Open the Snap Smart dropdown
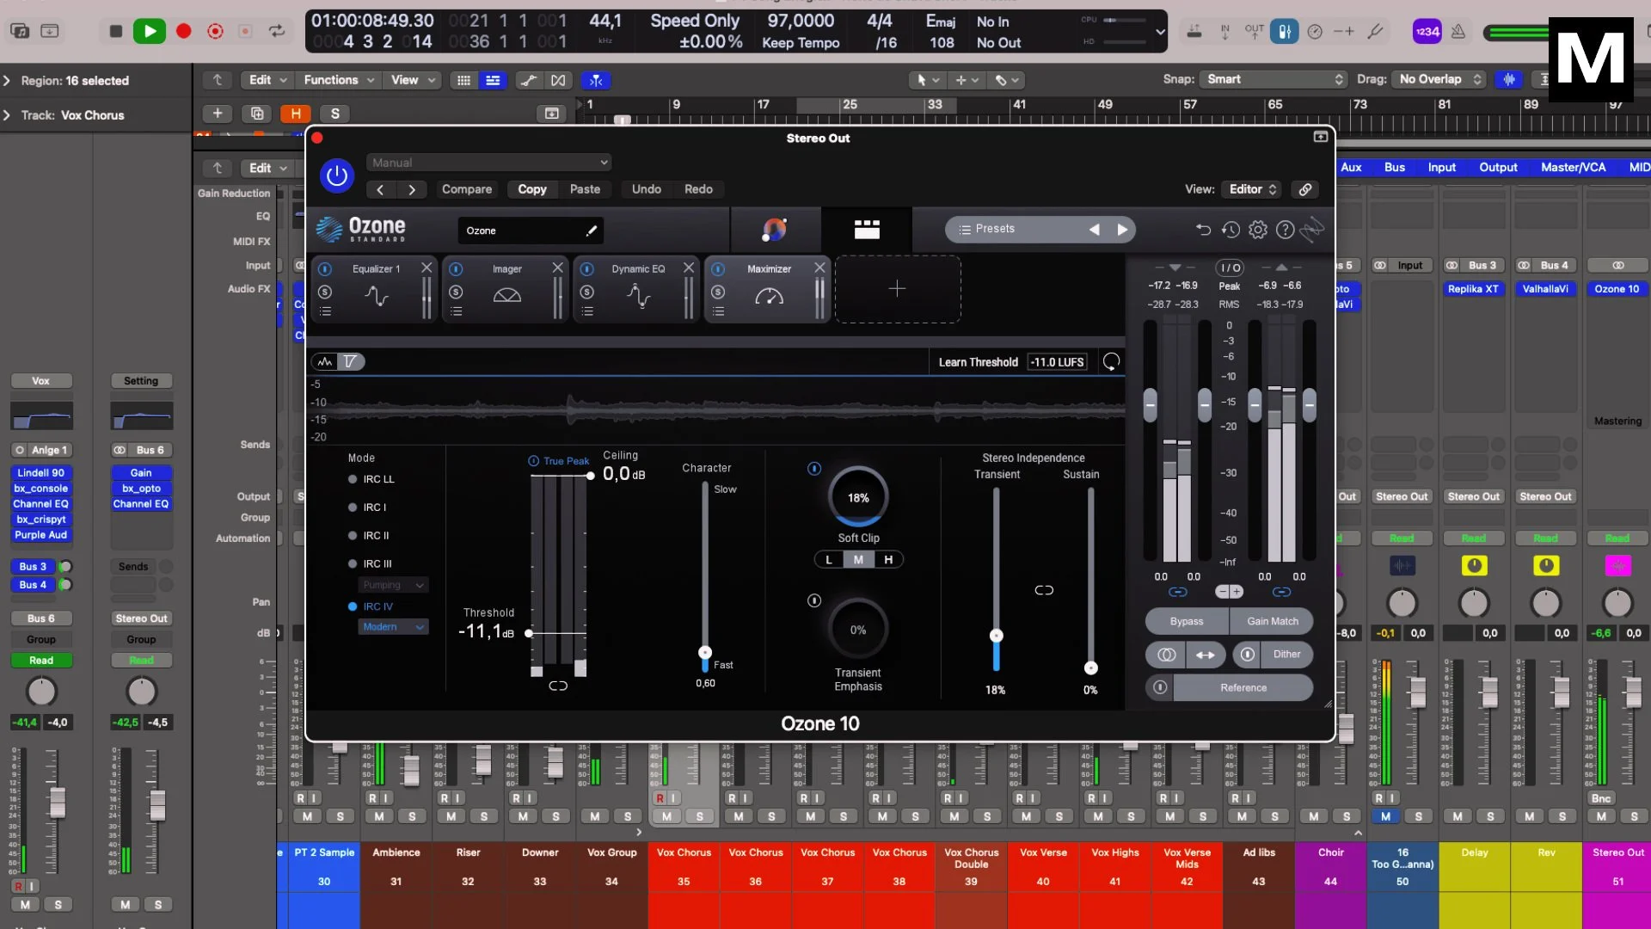Viewport: 1651px width, 929px height. [x=1273, y=79]
